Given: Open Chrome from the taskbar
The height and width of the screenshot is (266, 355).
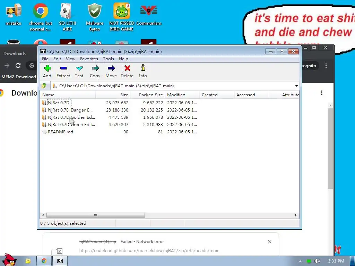Looking at the screenshot, I should click(x=44, y=261).
